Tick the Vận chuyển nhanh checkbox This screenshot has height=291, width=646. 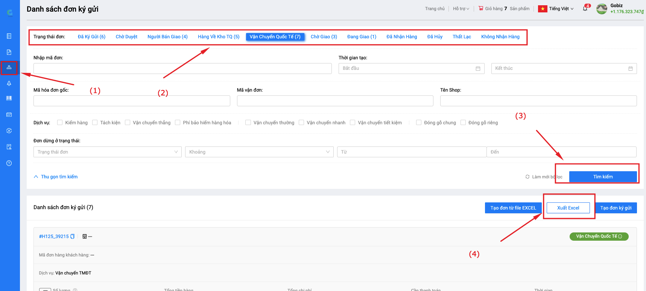pyautogui.click(x=301, y=122)
